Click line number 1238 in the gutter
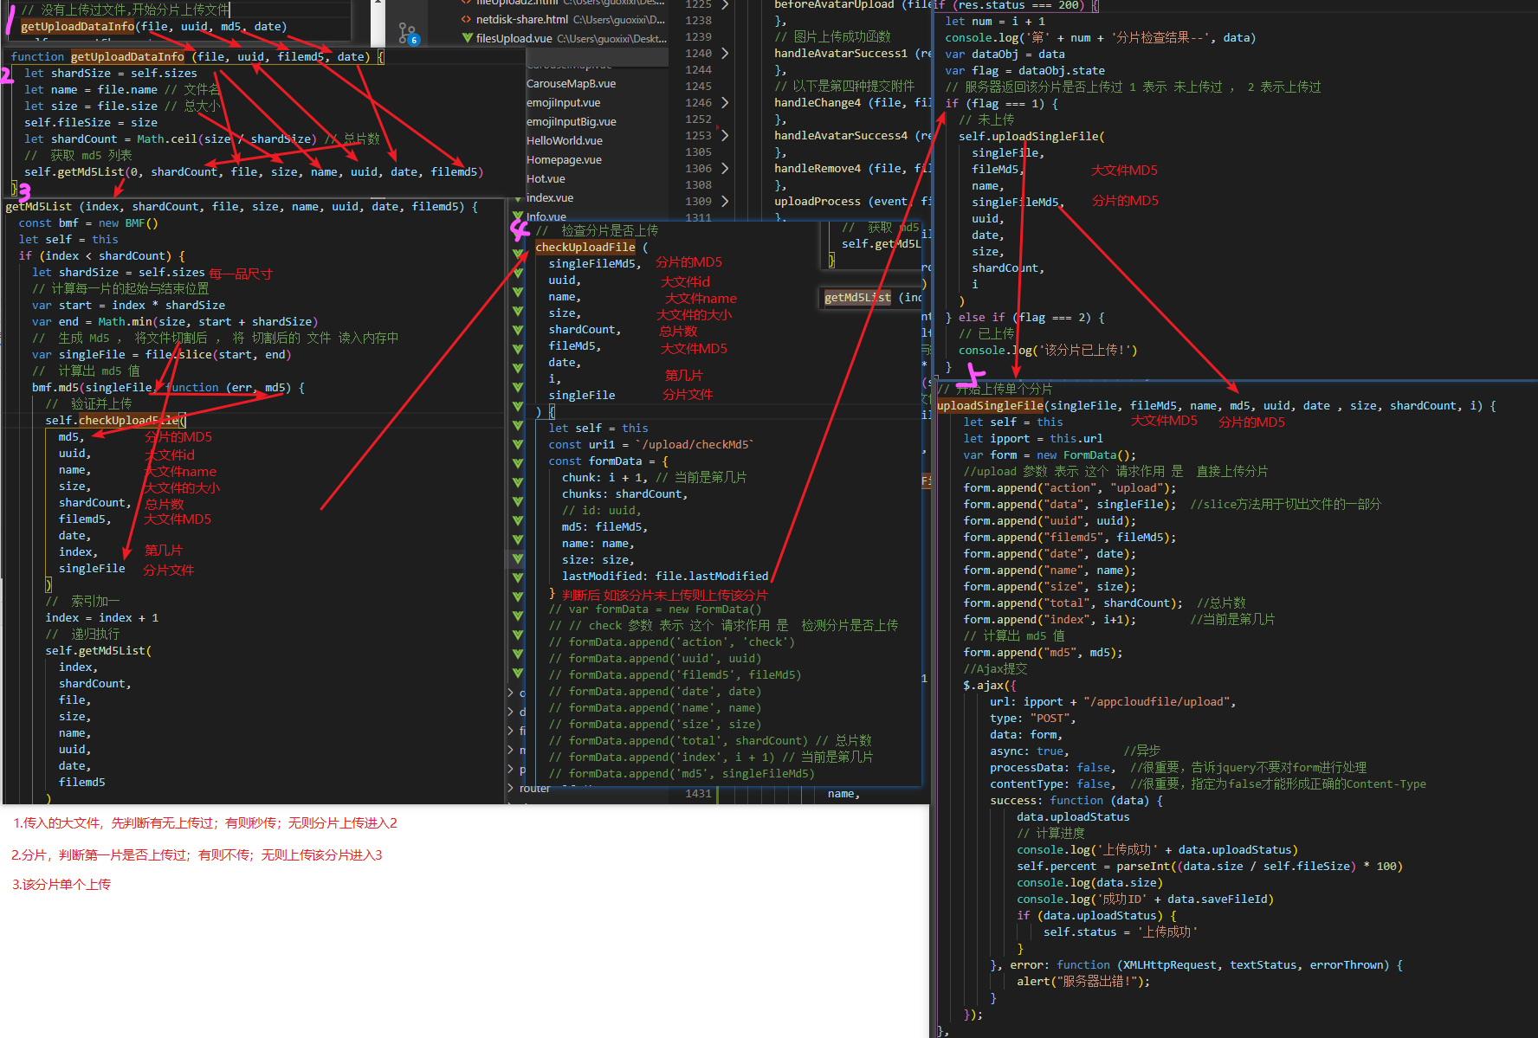 (x=698, y=20)
